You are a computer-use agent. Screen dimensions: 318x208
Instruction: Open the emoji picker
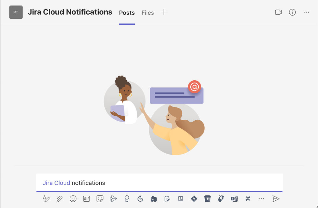[73, 198]
